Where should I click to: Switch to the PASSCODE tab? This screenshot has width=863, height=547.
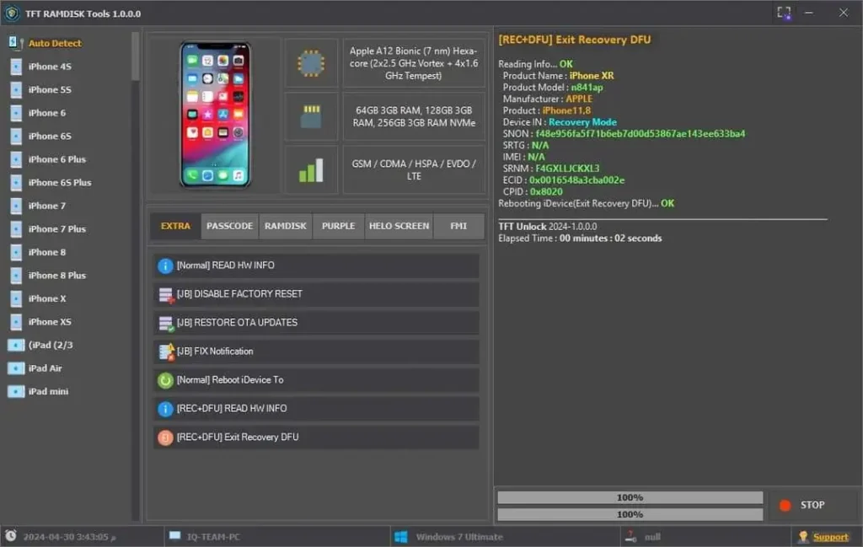[x=229, y=226]
